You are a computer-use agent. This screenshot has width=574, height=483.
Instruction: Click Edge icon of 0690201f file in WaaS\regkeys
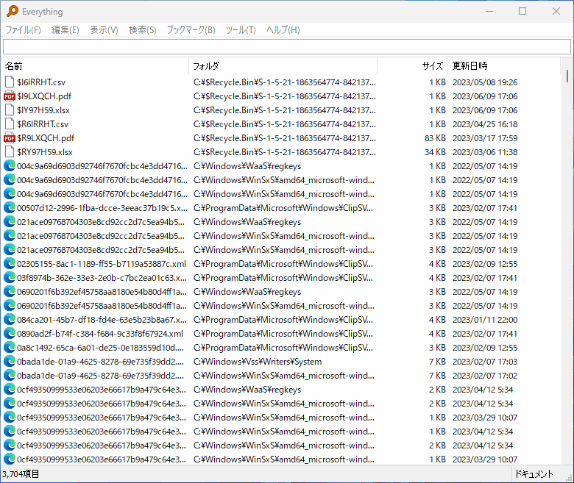tap(10, 291)
